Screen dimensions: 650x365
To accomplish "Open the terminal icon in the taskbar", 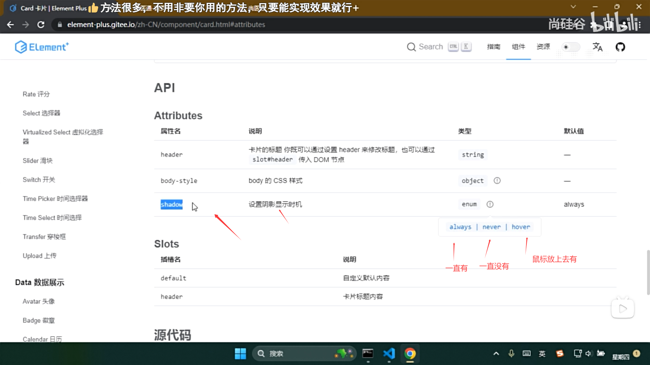I will coord(368,354).
